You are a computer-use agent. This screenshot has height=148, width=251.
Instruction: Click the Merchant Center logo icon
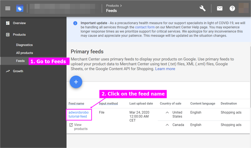(x=20, y=8)
